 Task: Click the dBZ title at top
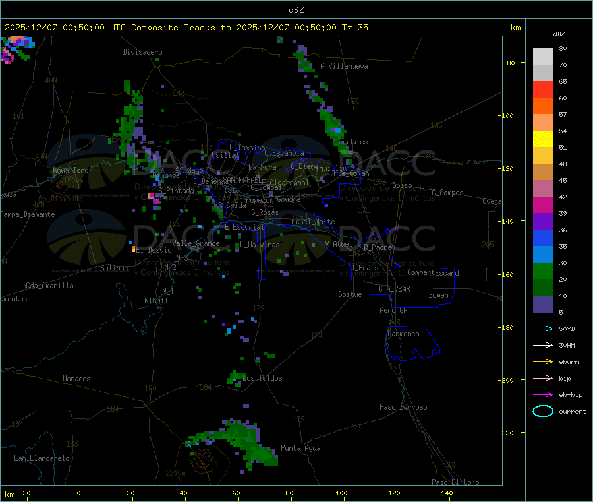[x=296, y=10]
